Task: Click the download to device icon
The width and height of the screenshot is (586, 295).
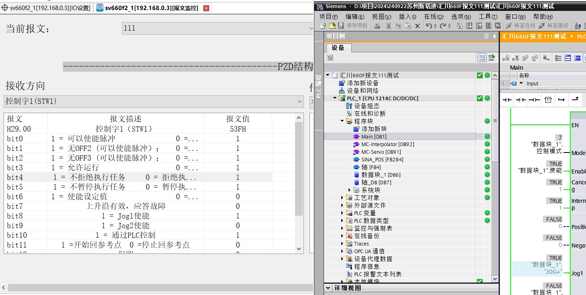Action: pos(469,26)
